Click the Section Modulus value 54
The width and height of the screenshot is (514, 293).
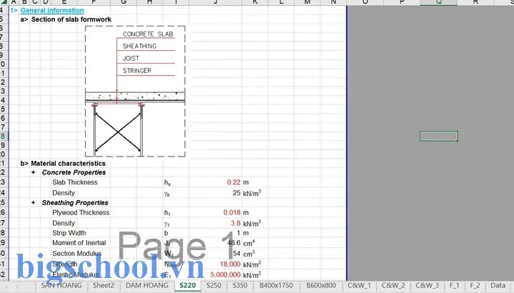237,254
